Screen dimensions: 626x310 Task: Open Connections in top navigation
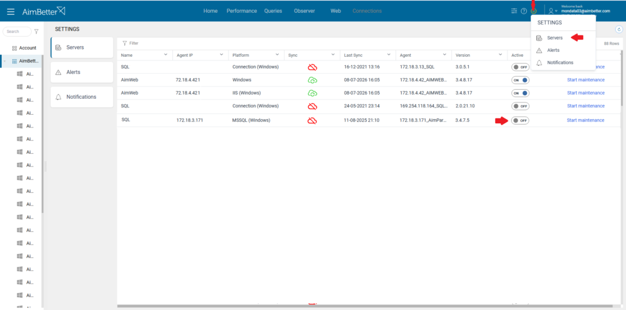367,11
